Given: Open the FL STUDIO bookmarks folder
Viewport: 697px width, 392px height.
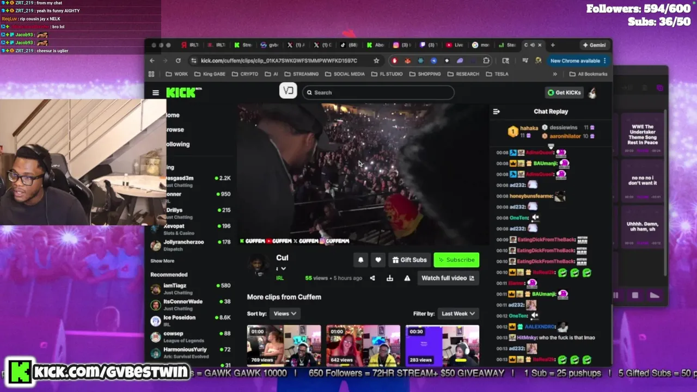Looking at the screenshot, I should (387, 74).
